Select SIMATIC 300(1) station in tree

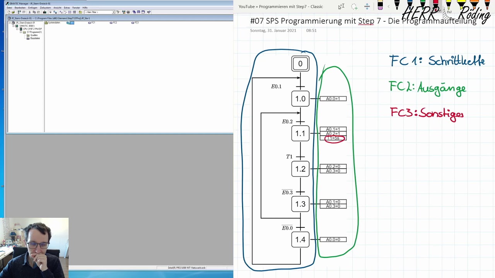[x=27, y=26]
